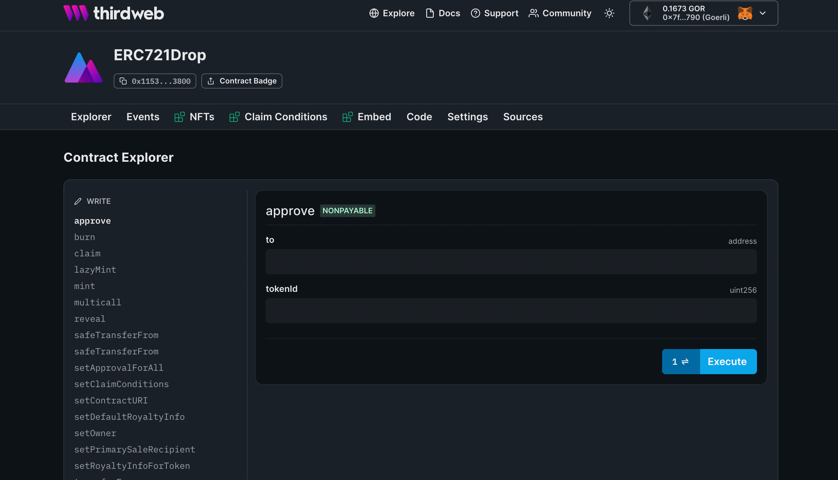Open the Code tab
This screenshot has height=480, width=838.
(x=419, y=117)
